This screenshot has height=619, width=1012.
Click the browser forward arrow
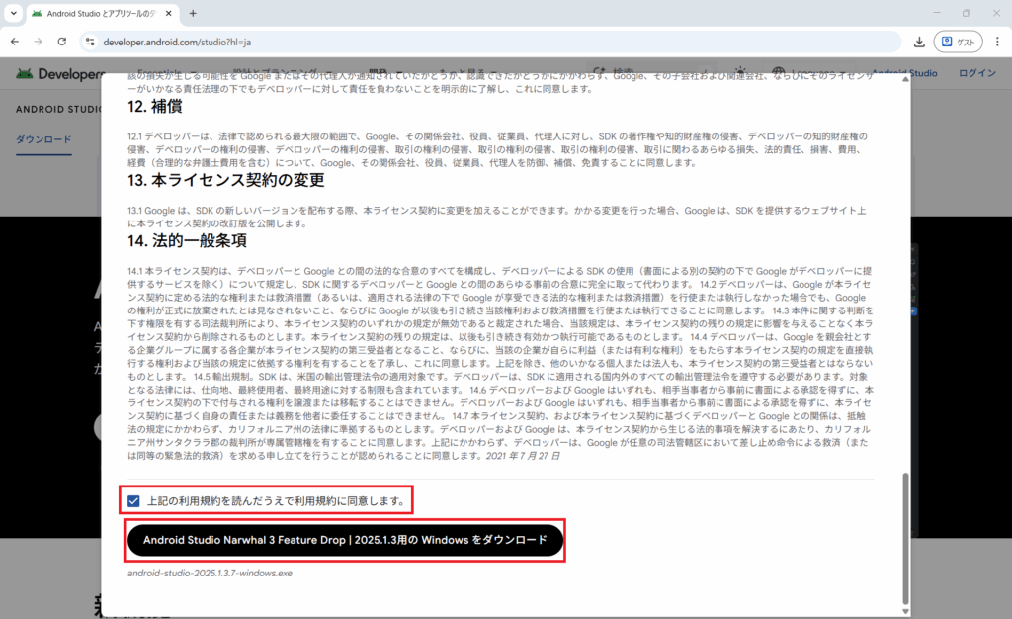click(x=39, y=43)
